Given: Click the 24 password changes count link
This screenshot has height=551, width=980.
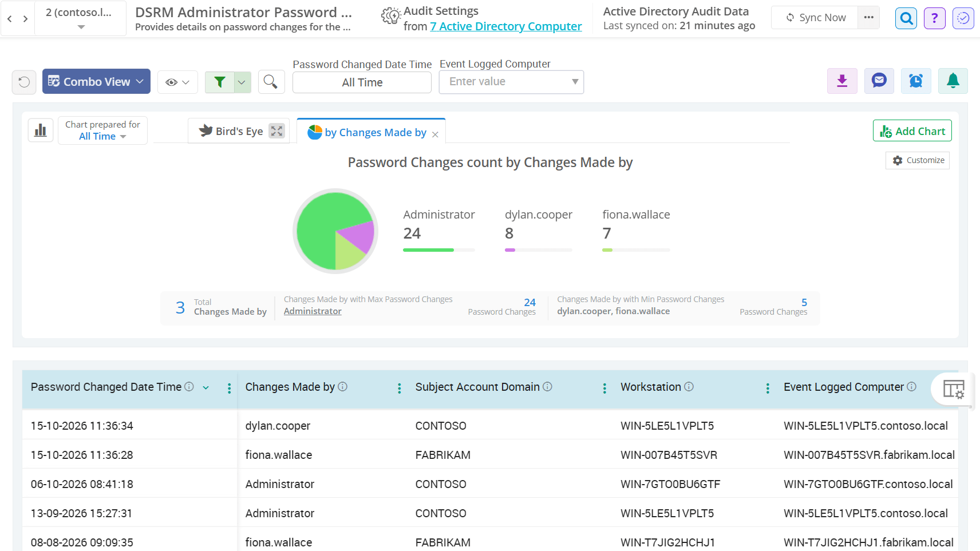Looking at the screenshot, I should (x=529, y=302).
